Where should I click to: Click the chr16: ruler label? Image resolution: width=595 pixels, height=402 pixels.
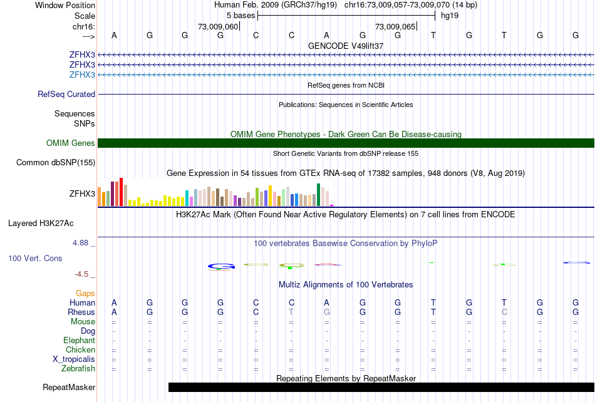(83, 26)
